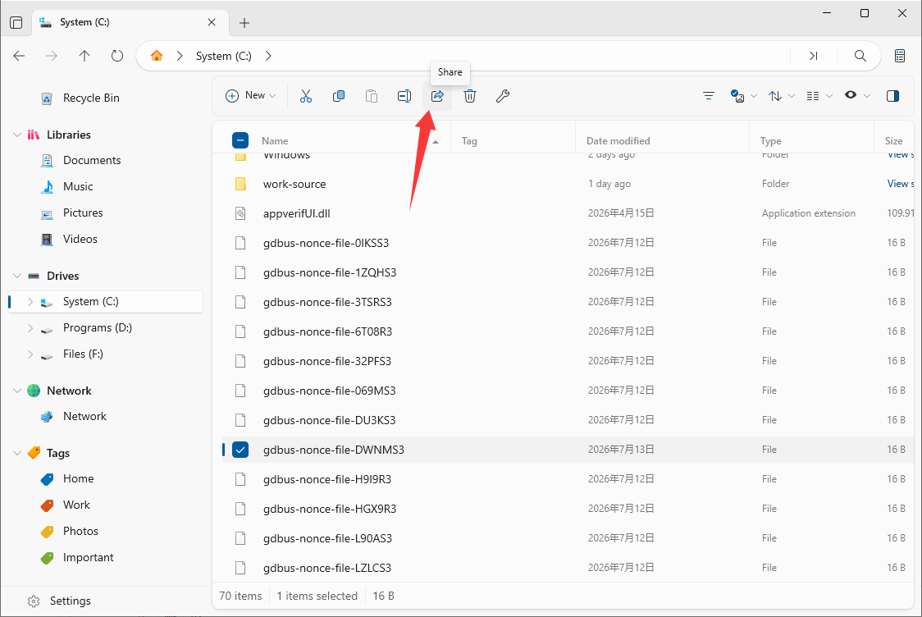Click the Back navigation arrow
922x617 pixels.
pos(19,56)
